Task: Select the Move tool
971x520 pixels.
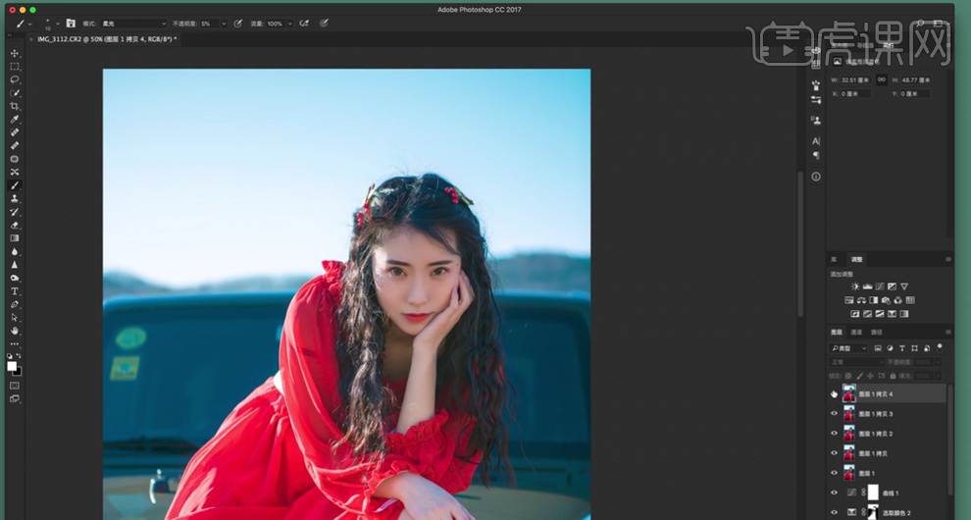Action: [x=15, y=54]
